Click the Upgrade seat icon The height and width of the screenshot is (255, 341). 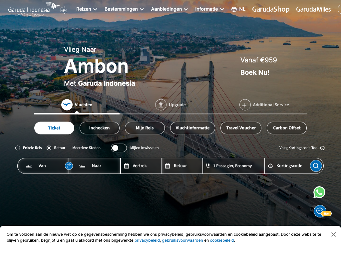tap(161, 105)
